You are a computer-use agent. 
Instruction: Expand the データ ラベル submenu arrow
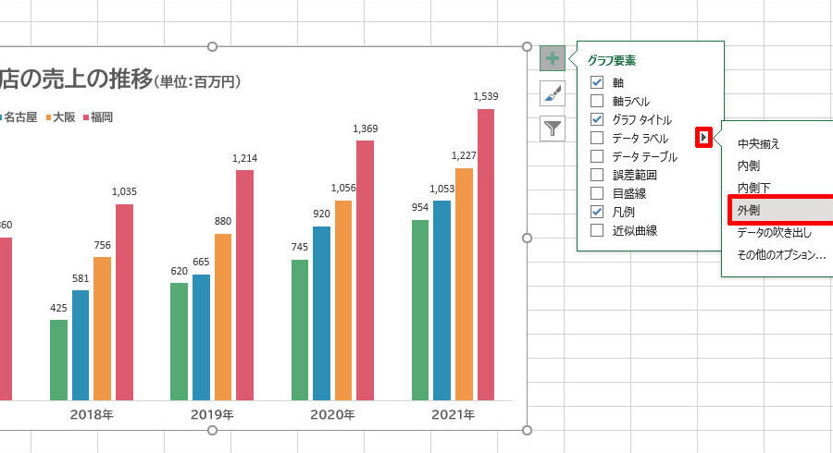point(704,138)
